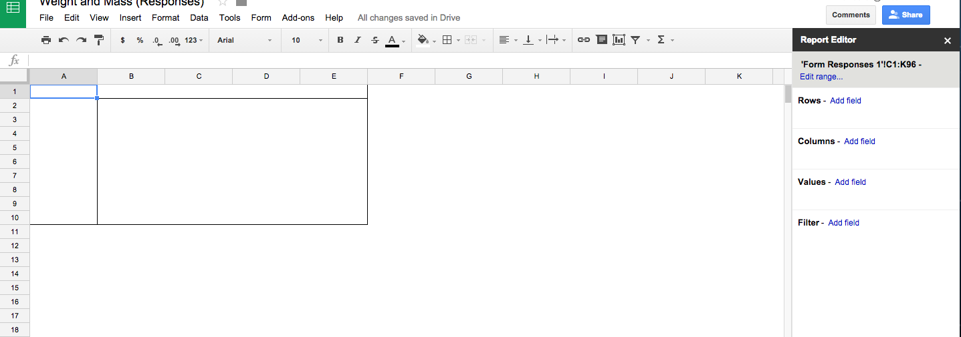Screen dimensions: 961x337
Task: Open the View menu
Action: (99, 18)
